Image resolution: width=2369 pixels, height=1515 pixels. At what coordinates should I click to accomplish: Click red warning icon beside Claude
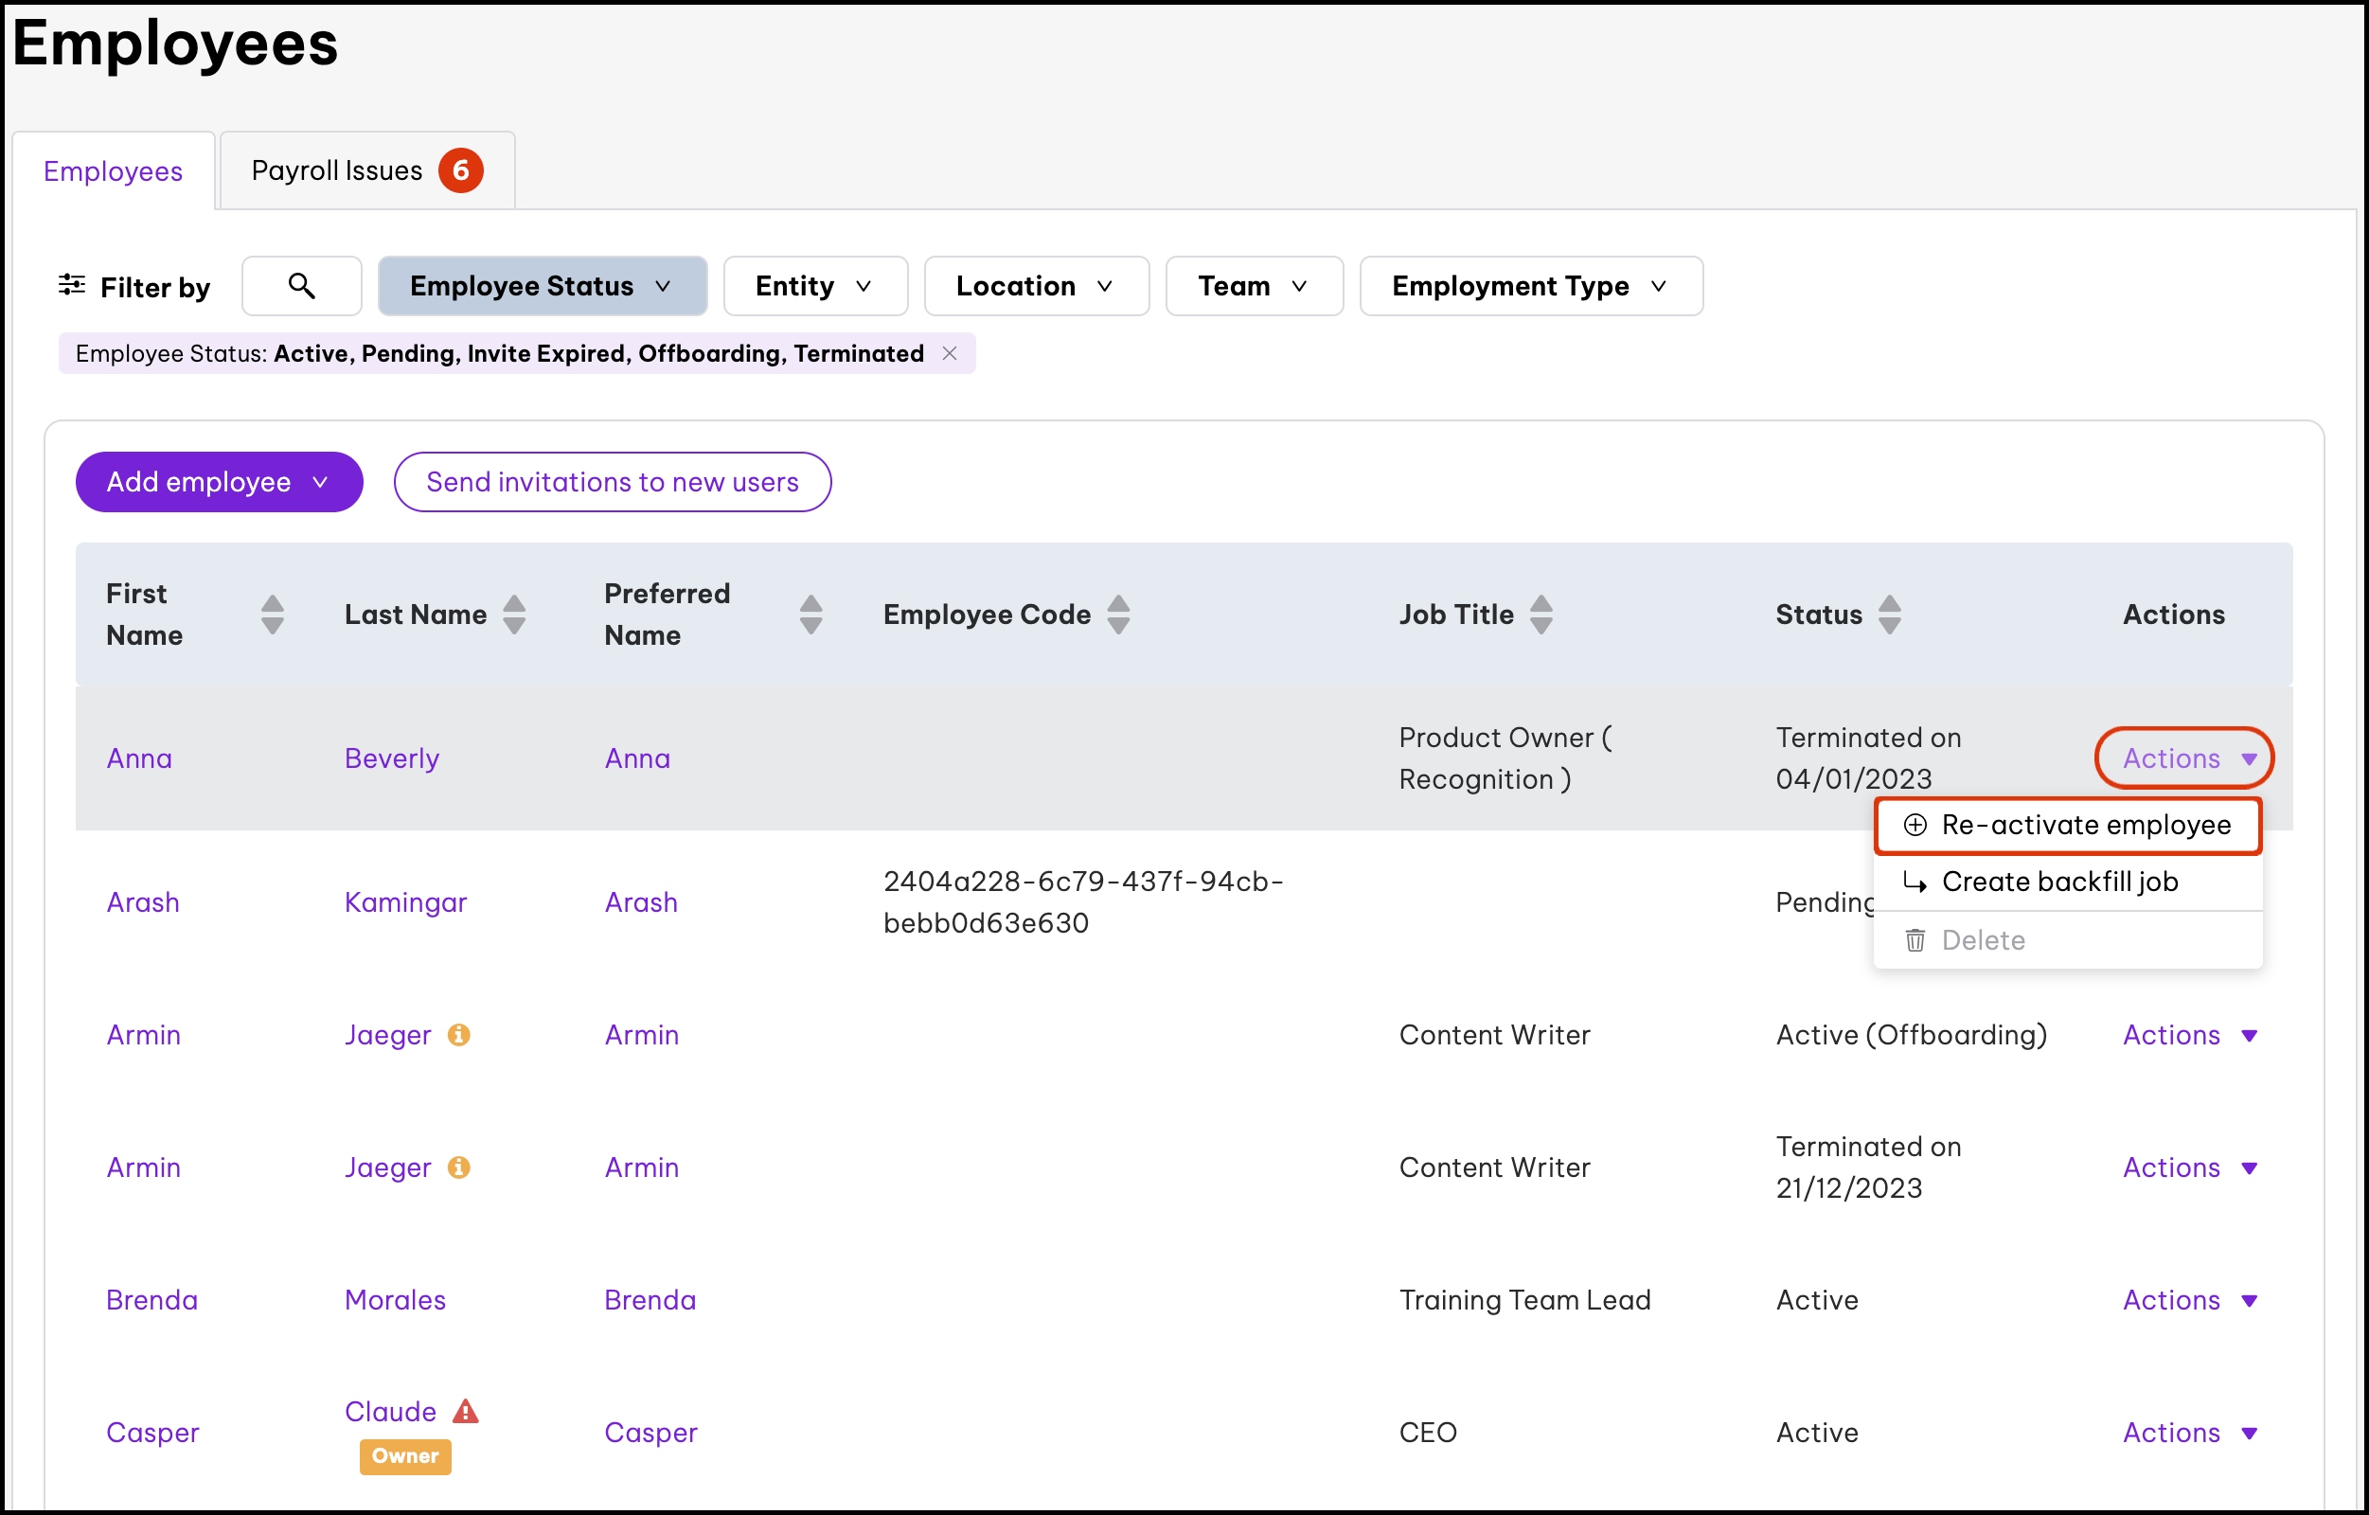tap(465, 1412)
